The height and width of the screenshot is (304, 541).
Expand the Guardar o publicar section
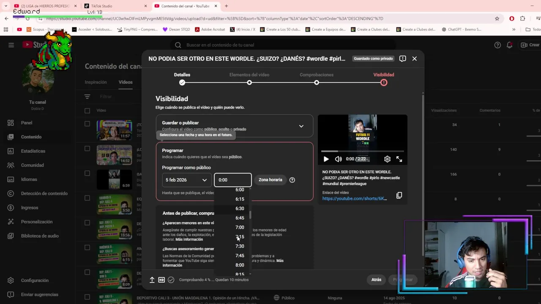[235, 126]
